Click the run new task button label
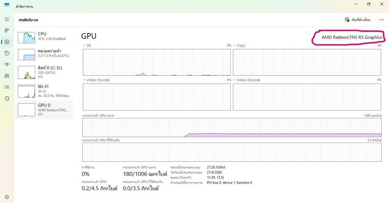This screenshot has width=389, height=203. (361, 20)
